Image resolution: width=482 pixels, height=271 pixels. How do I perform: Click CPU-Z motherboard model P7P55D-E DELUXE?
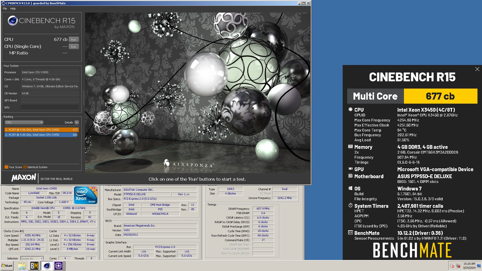click(x=147, y=194)
